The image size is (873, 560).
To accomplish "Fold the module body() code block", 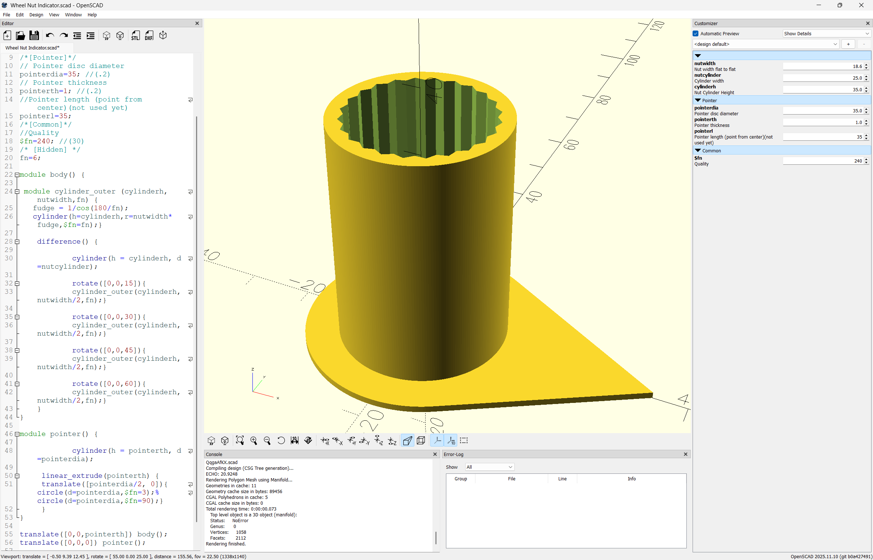I will (17, 175).
